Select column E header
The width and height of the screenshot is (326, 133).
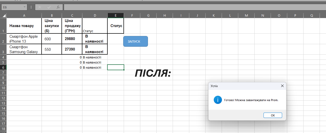(x=116, y=16)
